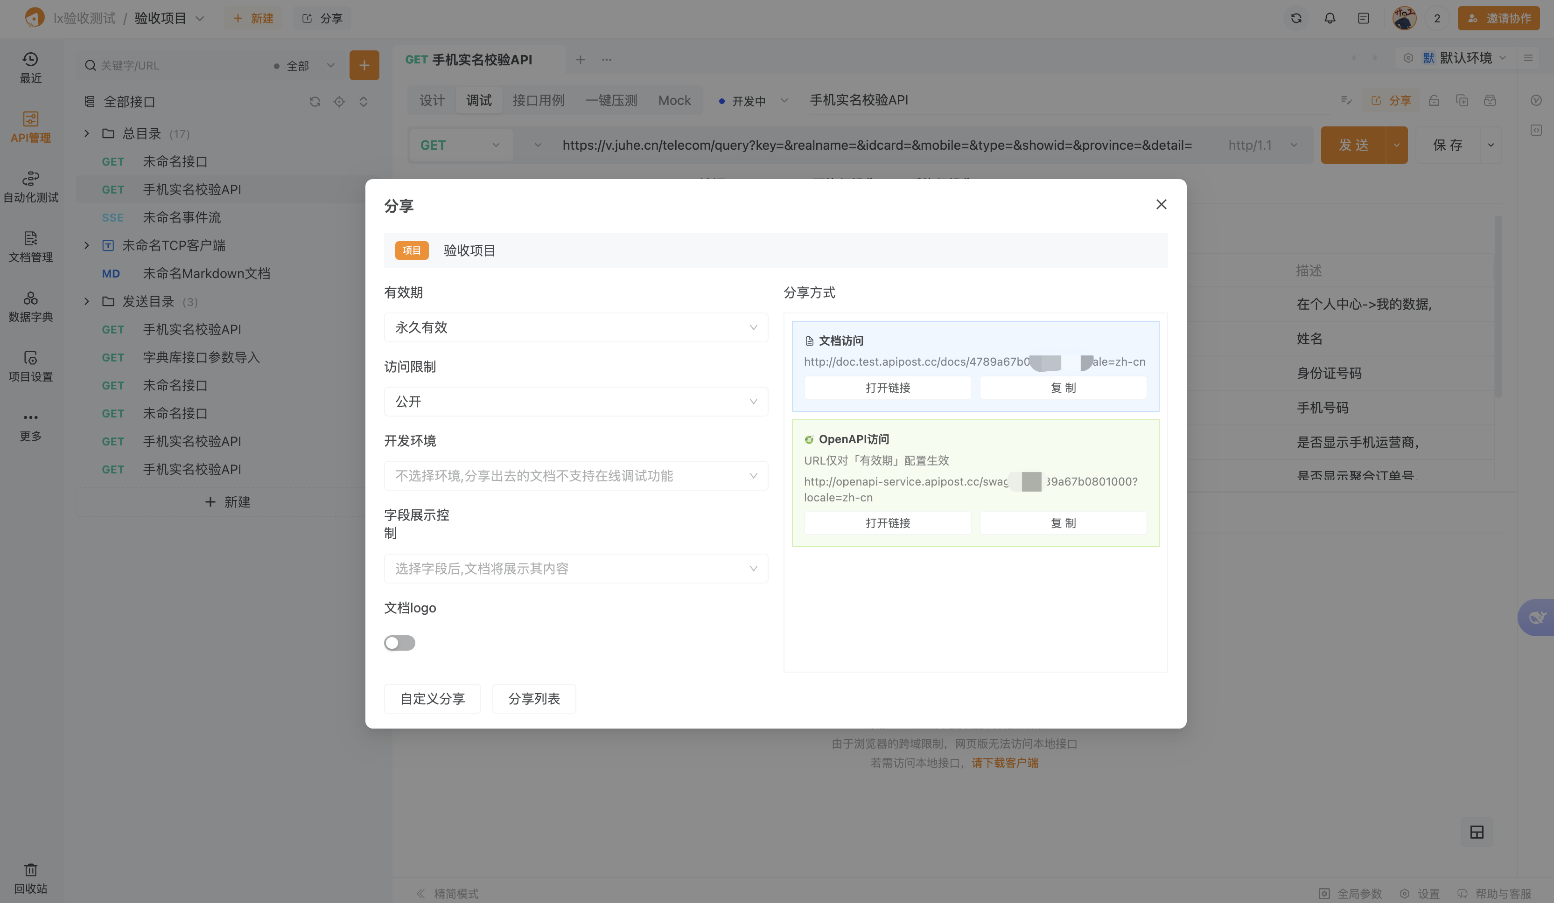Click the request URL input field
1554x903 pixels.
(877, 145)
